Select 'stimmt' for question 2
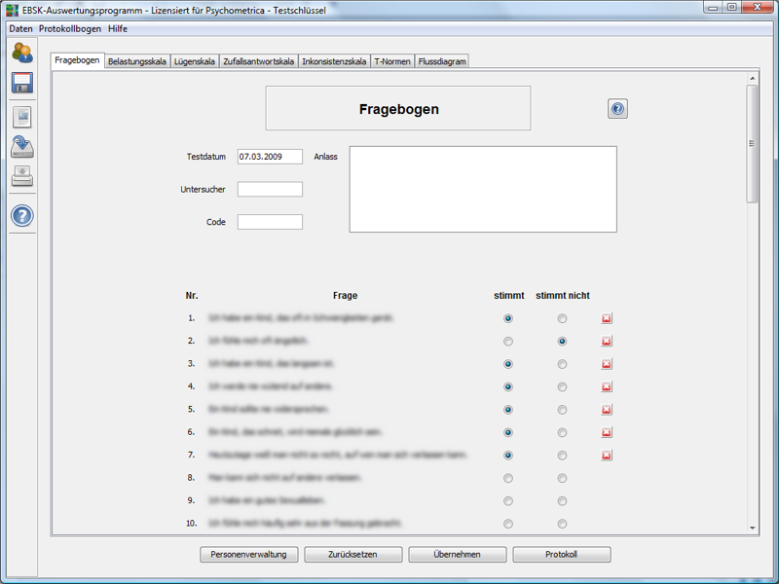 click(x=508, y=342)
